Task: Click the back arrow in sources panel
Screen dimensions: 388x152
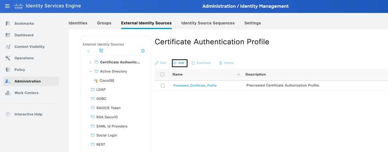Action: pos(89,51)
